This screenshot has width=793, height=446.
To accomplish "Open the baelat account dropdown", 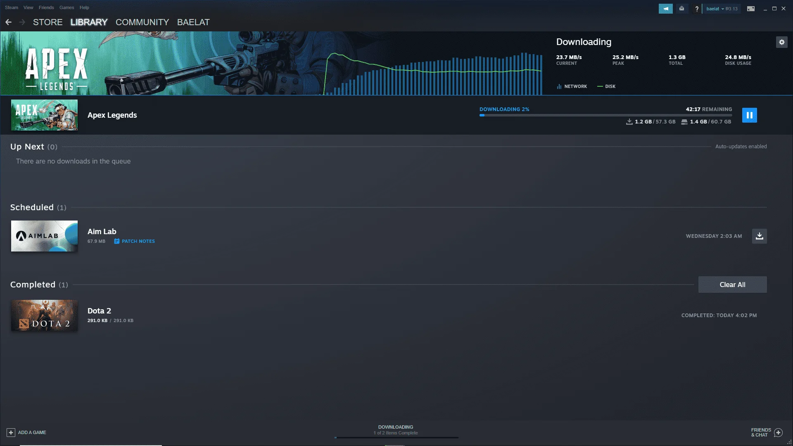I will [722, 9].
